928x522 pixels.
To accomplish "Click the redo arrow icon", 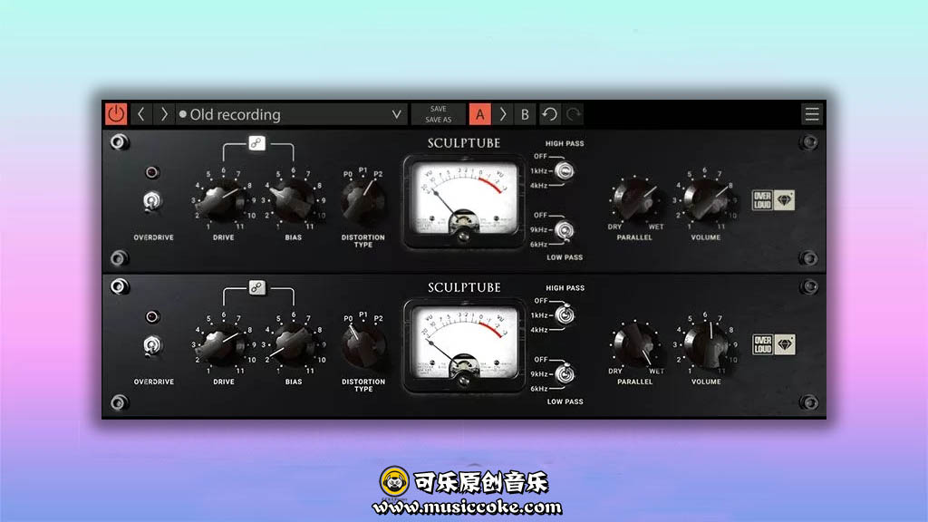I will (x=573, y=114).
